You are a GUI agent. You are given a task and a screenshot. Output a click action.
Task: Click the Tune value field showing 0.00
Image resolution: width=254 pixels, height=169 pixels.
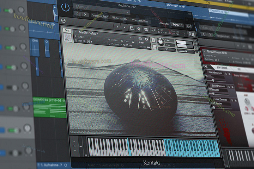pyautogui.click(x=170, y=45)
